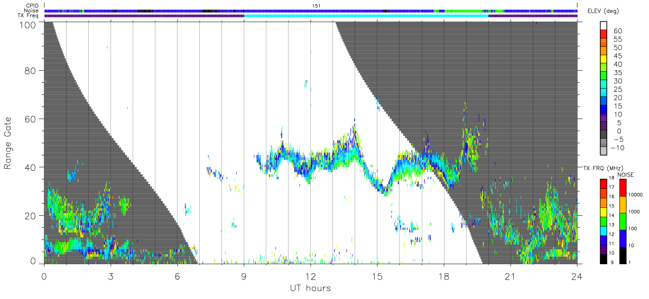Click the TX Freq label beside the top strip
649x299 pixels.
pos(29,15)
